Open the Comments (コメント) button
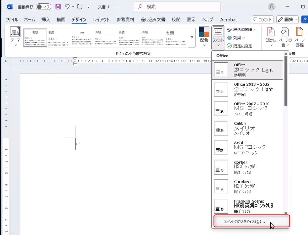Image resolution: width=308 pixels, height=235 pixels. 263,19
